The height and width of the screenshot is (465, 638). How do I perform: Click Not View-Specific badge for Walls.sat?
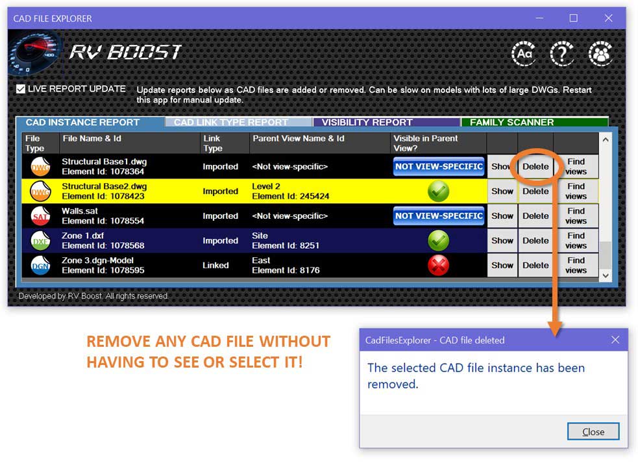pyautogui.click(x=439, y=216)
